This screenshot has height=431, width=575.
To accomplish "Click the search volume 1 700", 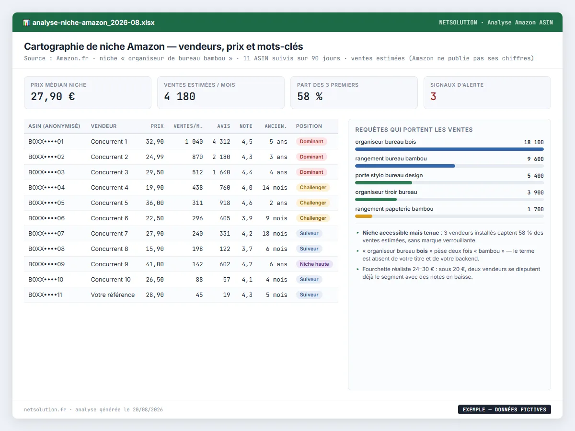I will tap(536, 209).
